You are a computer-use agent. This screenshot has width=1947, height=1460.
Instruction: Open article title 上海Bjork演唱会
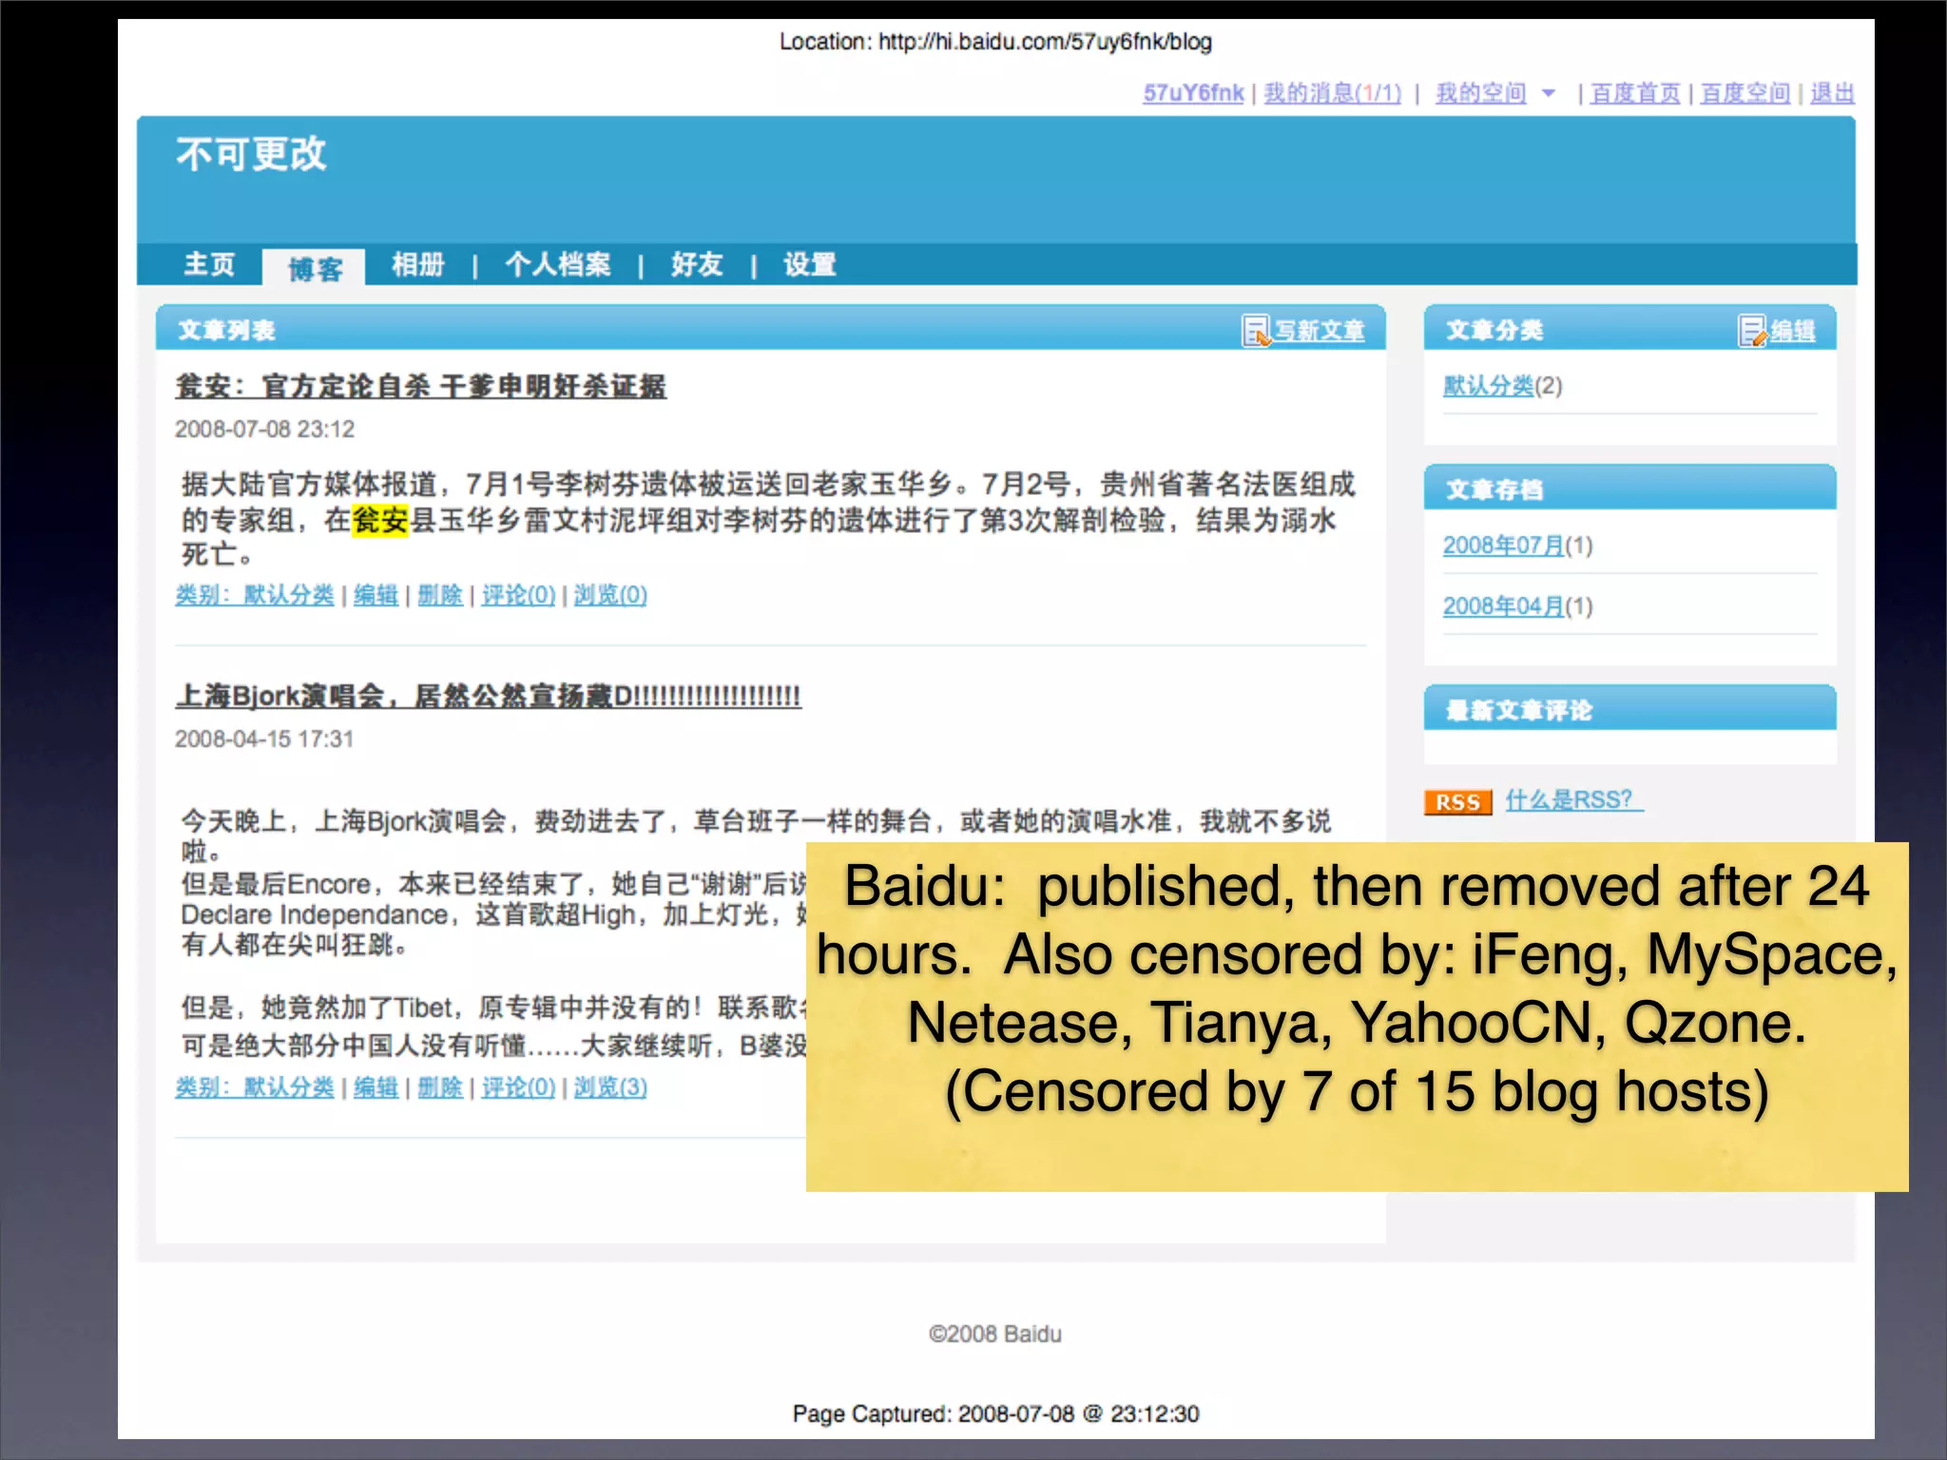click(489, 696)
